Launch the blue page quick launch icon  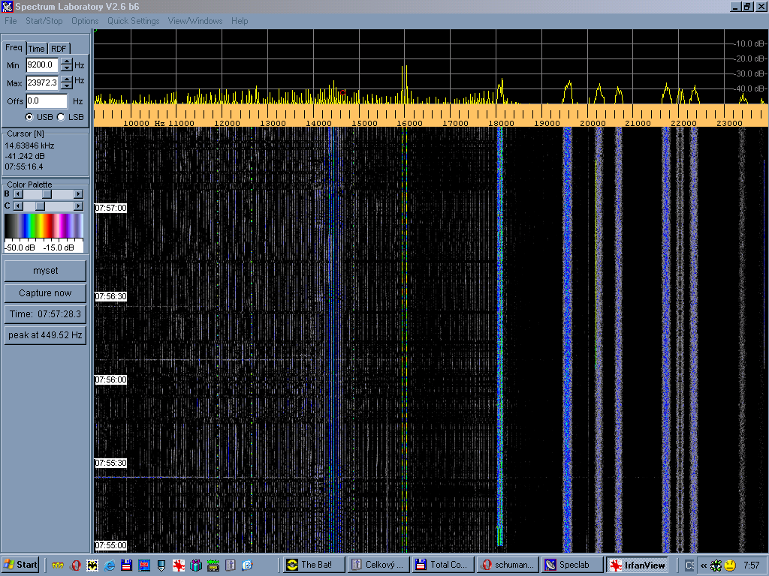[247, 565]
